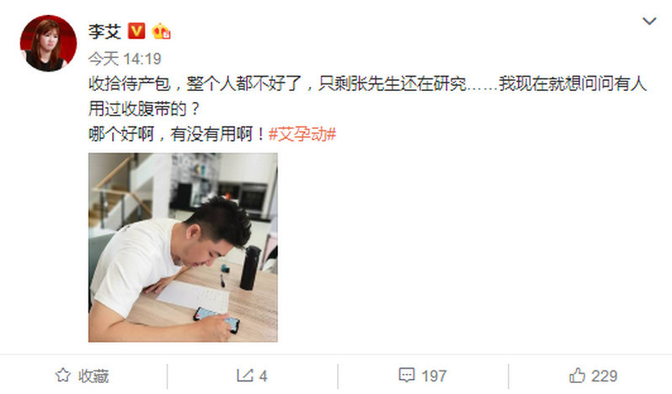
Task: Click the repost count 4
Action: click(x=263, y=376)
